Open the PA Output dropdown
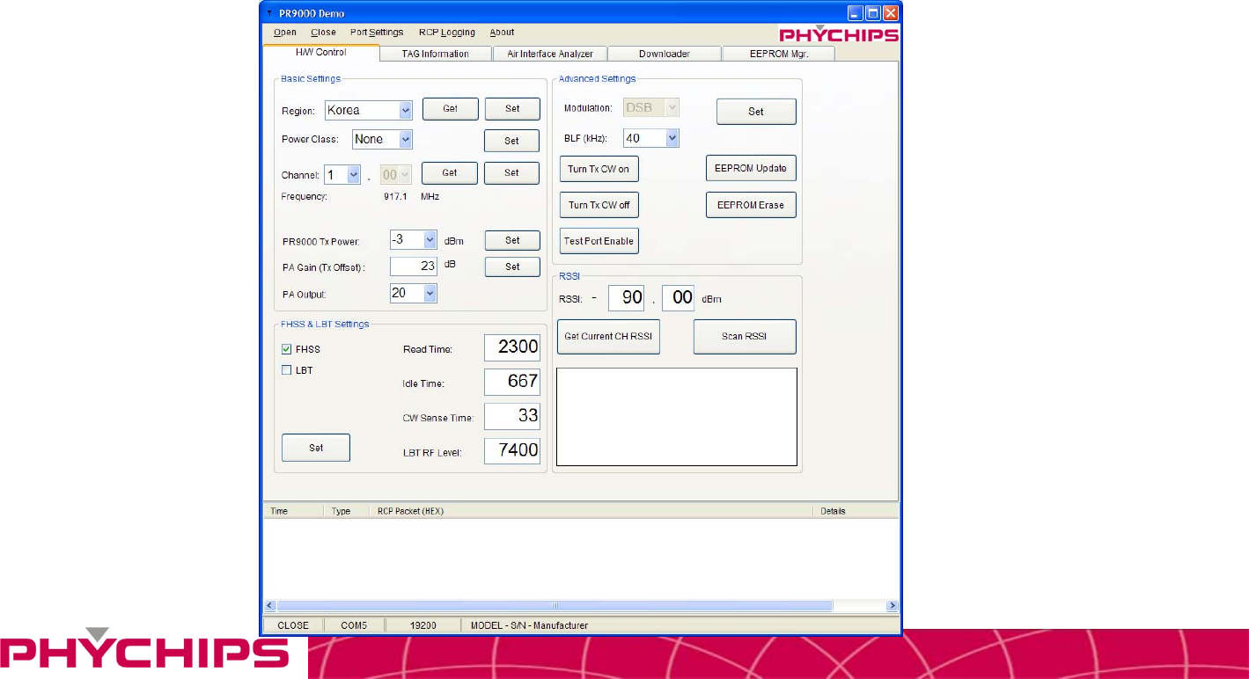Screen dimensions: 1249x679 click(430, 293)
